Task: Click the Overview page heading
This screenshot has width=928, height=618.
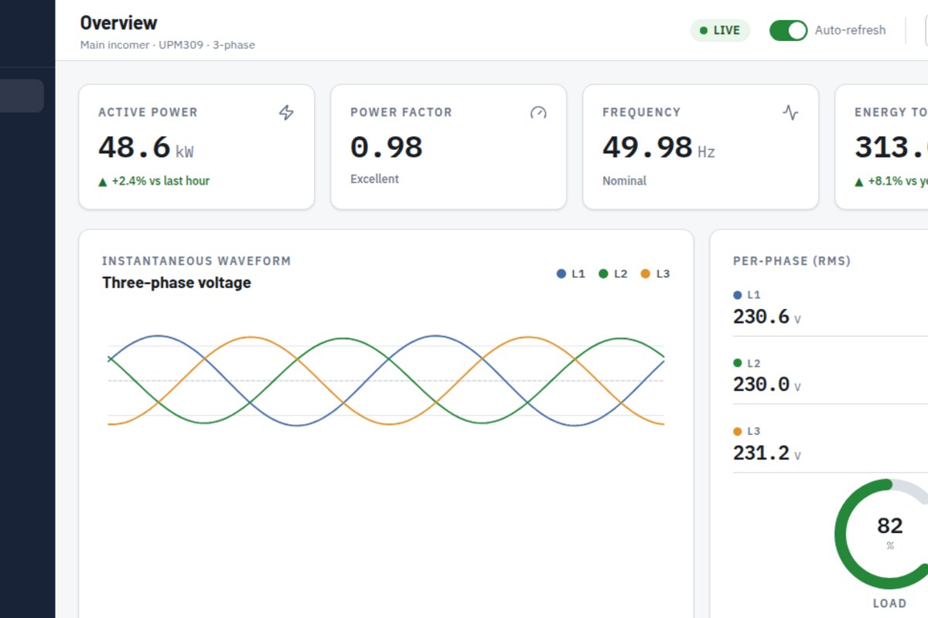Action: coord(118,23)
